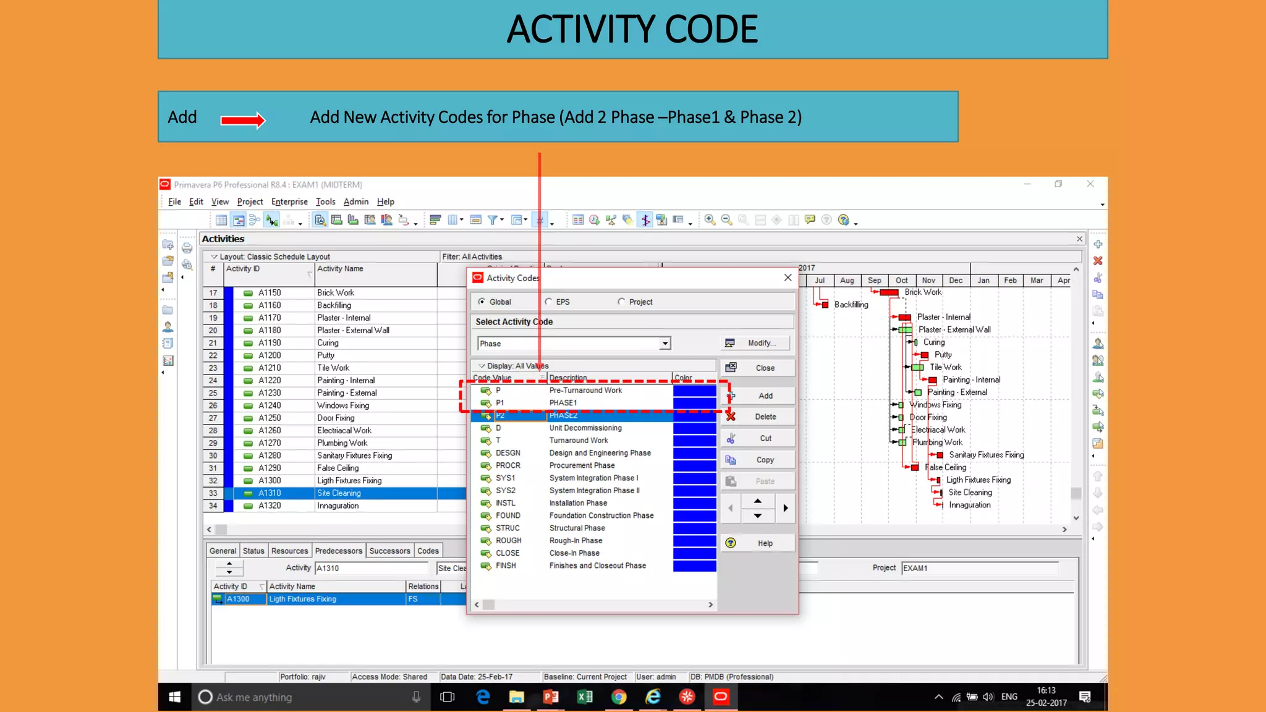Click the Zoom In magnifier icon
Viewport: 1266px width, 712px height.
click(710, 220)
